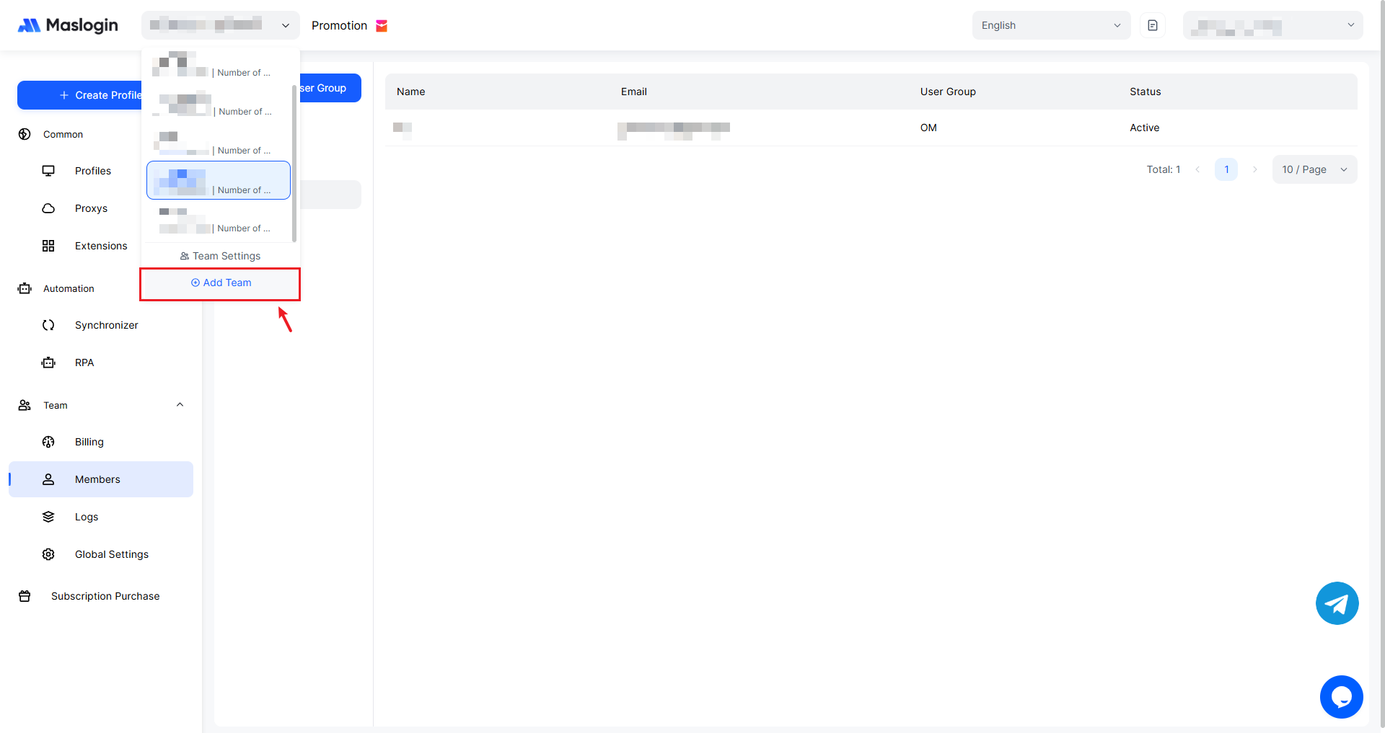Select Team Settings in team dropdown
The image size is (1385, 733).
coord(221,256)
